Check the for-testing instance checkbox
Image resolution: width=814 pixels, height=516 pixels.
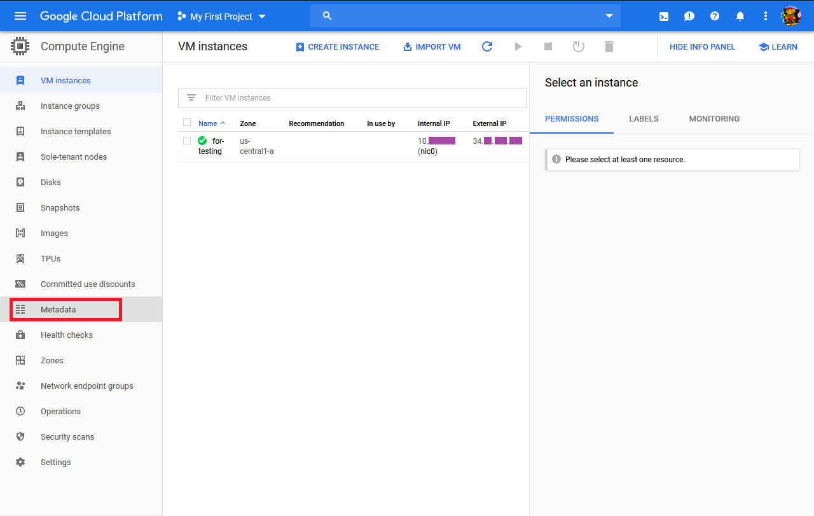click(x=187, y=141)
